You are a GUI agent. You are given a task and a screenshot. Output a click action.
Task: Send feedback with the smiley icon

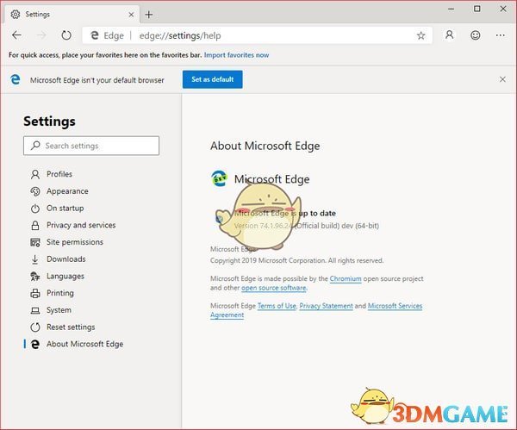[475, 35]
